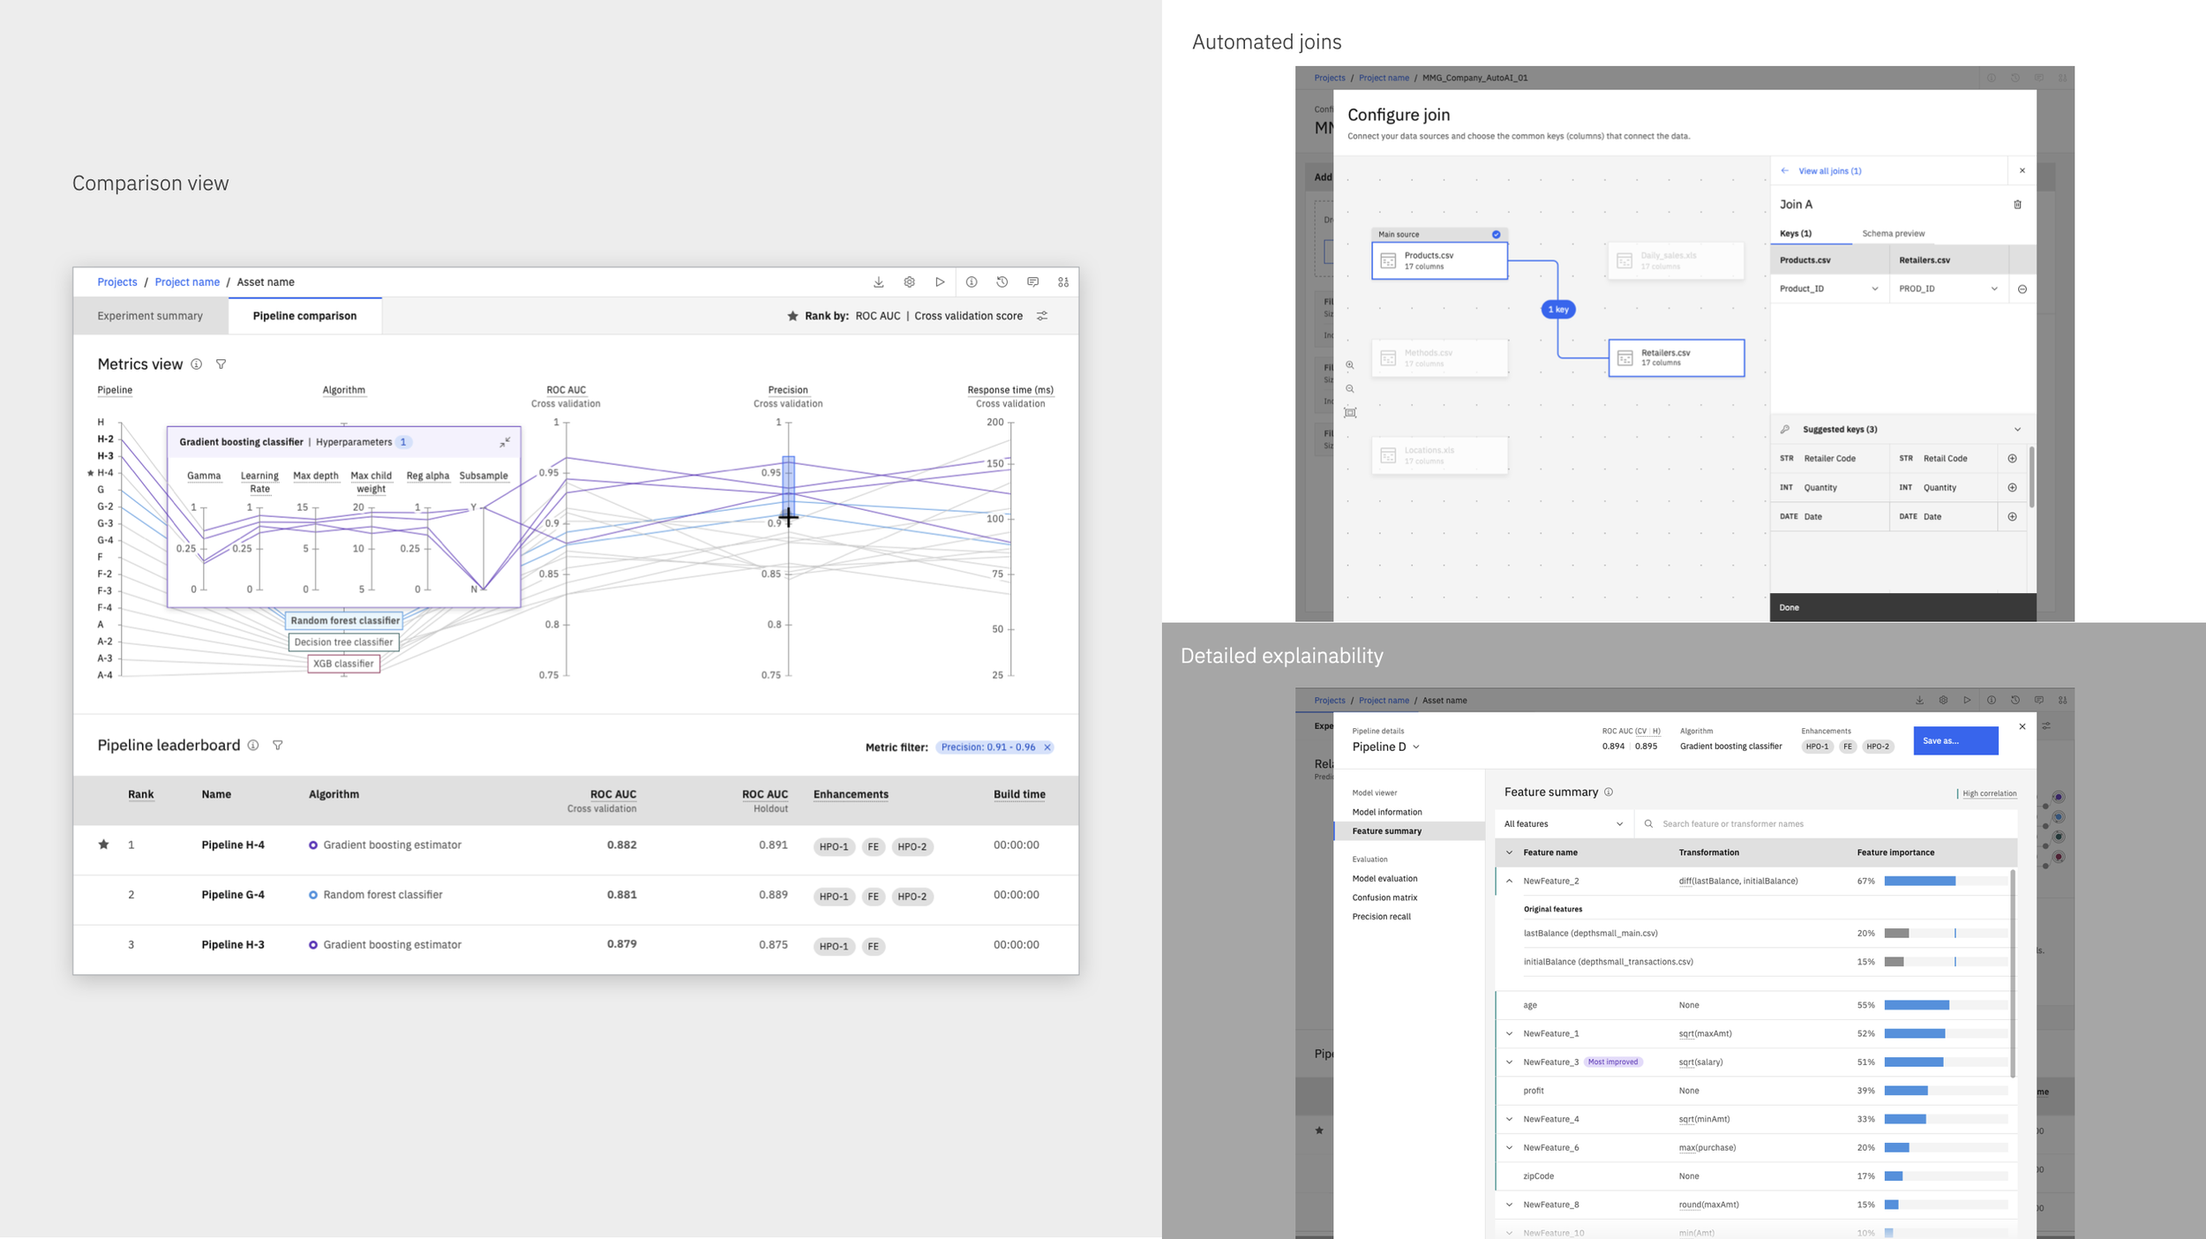Collapse the NewFeature_2 row
This screenshot has height=1239, width=2206.
click(x=1509, y=882)
